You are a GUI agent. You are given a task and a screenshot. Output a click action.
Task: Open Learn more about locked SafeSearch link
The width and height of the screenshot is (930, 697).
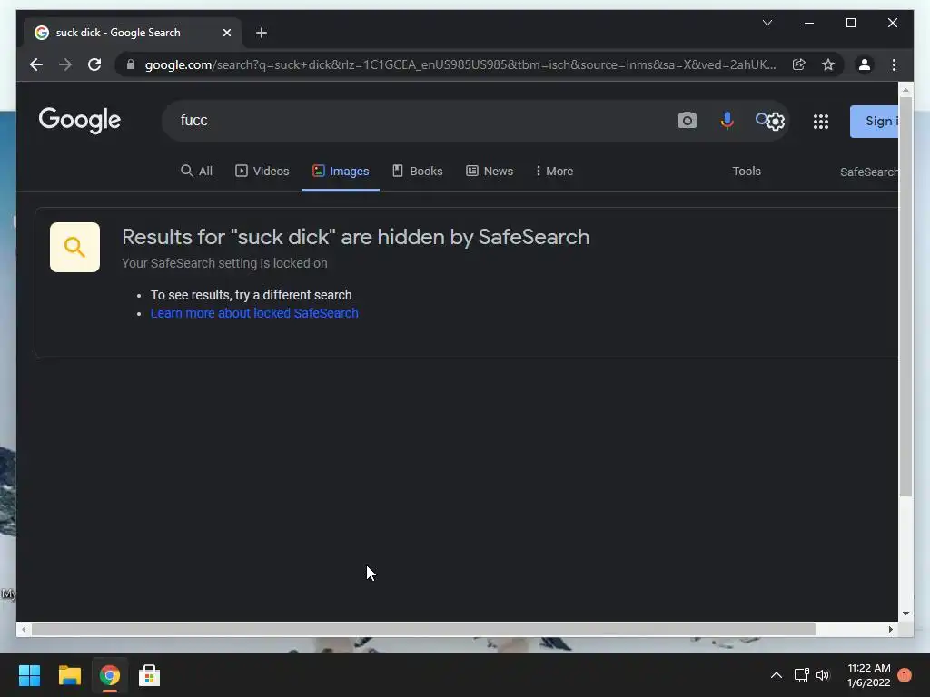(254, 313)
